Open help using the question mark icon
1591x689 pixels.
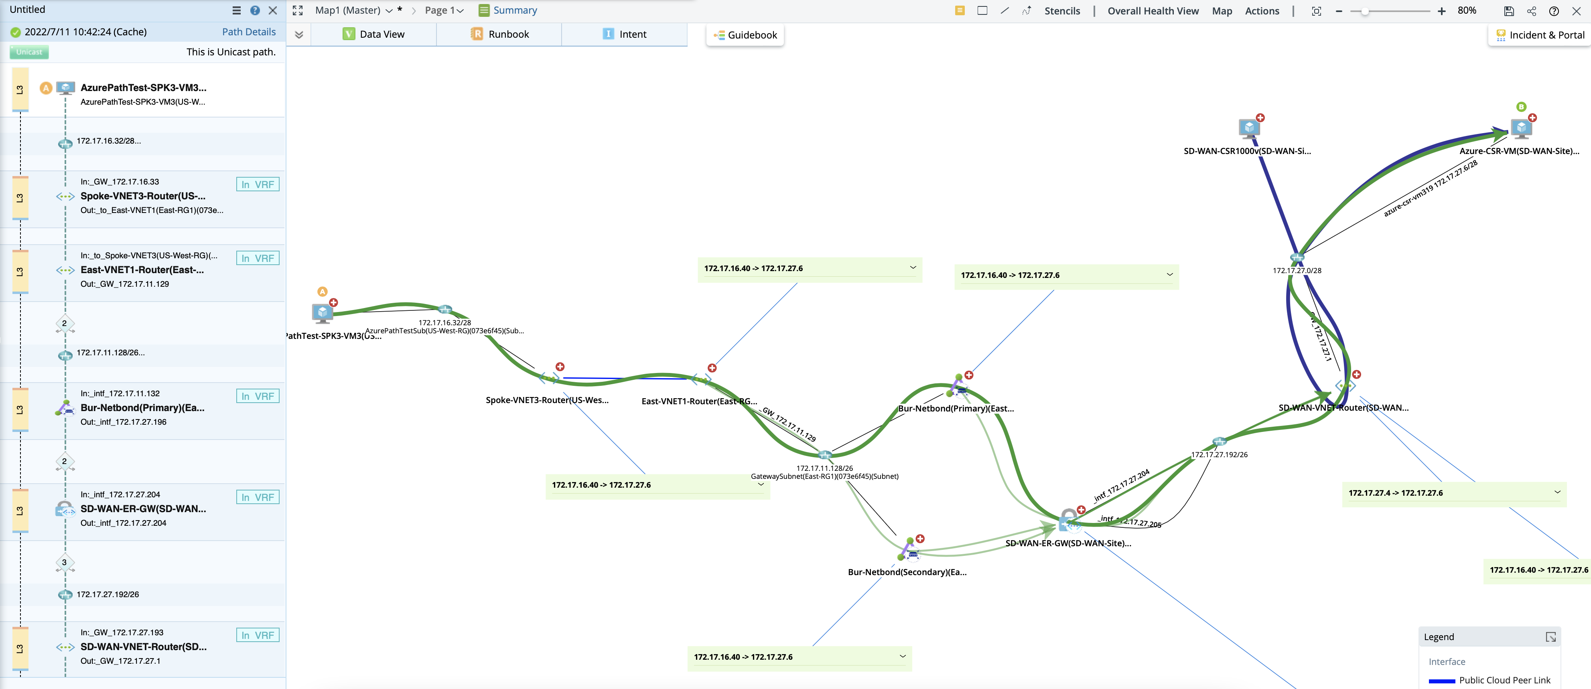pos(1554,10)
